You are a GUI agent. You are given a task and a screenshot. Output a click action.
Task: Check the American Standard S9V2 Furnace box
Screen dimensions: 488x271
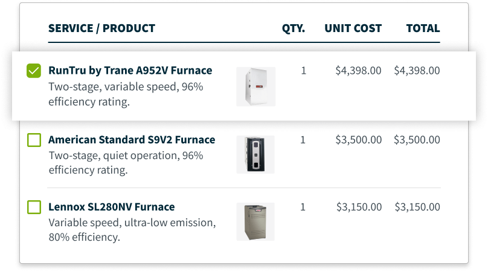tap(34, 140)
